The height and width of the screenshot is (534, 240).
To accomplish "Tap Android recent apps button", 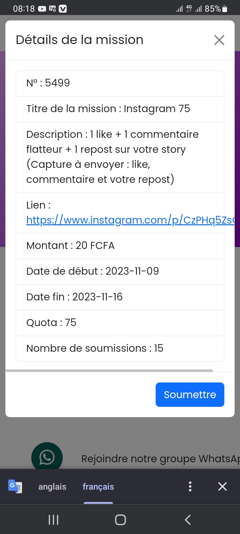I will (x=53, y=520).
